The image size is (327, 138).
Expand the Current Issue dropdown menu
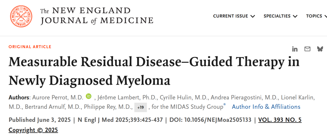234,16
